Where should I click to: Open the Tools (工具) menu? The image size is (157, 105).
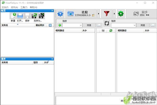click(24, 7)
